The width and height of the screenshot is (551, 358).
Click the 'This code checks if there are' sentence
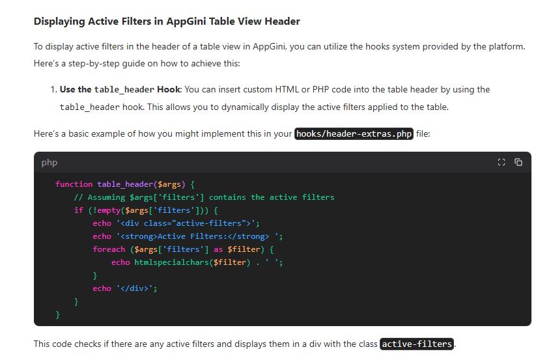tap(245, 344)
